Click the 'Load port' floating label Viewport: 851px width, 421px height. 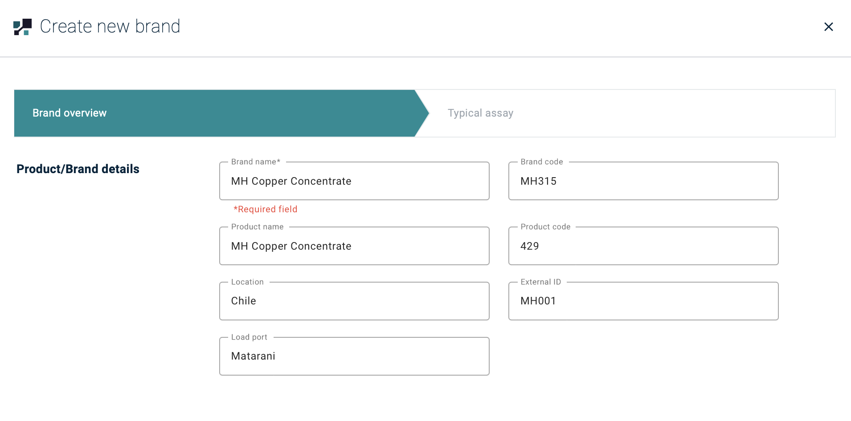[x=249, y=337]
